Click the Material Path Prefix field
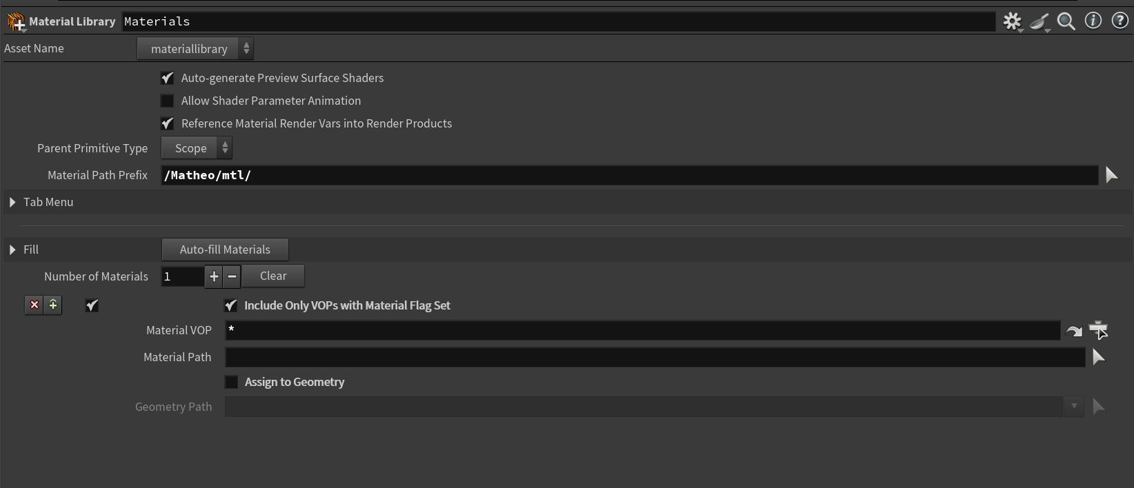This screenshot has width=1134, height=488. tap(628, 175)
